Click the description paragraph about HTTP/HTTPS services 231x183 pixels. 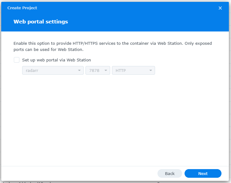click(113, 46)
